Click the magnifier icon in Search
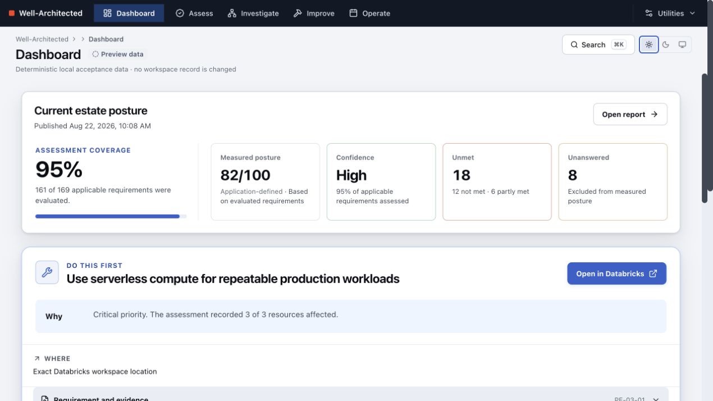Screen dimensions: 713x401 click(574, 45)
